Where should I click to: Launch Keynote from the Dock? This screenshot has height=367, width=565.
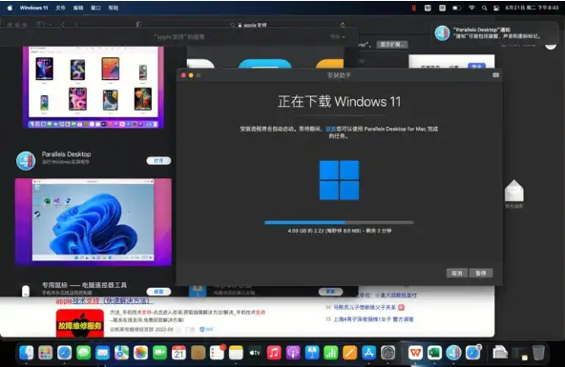[312, 353]
